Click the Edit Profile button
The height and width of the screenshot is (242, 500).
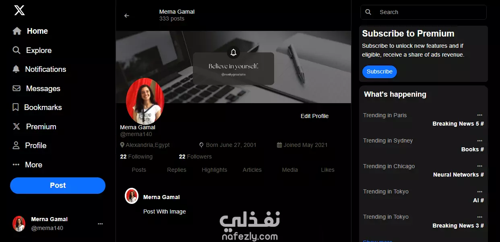314,116
